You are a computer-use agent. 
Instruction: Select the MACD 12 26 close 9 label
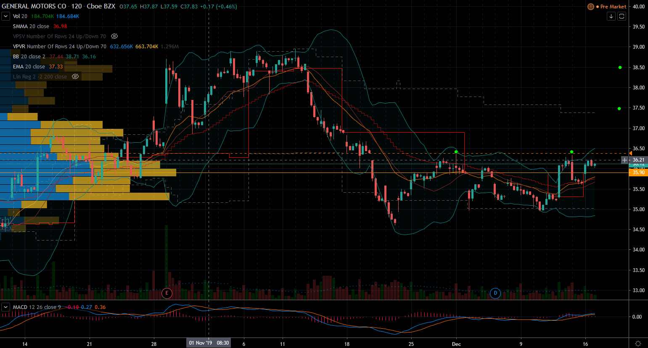tap(37, 307)
